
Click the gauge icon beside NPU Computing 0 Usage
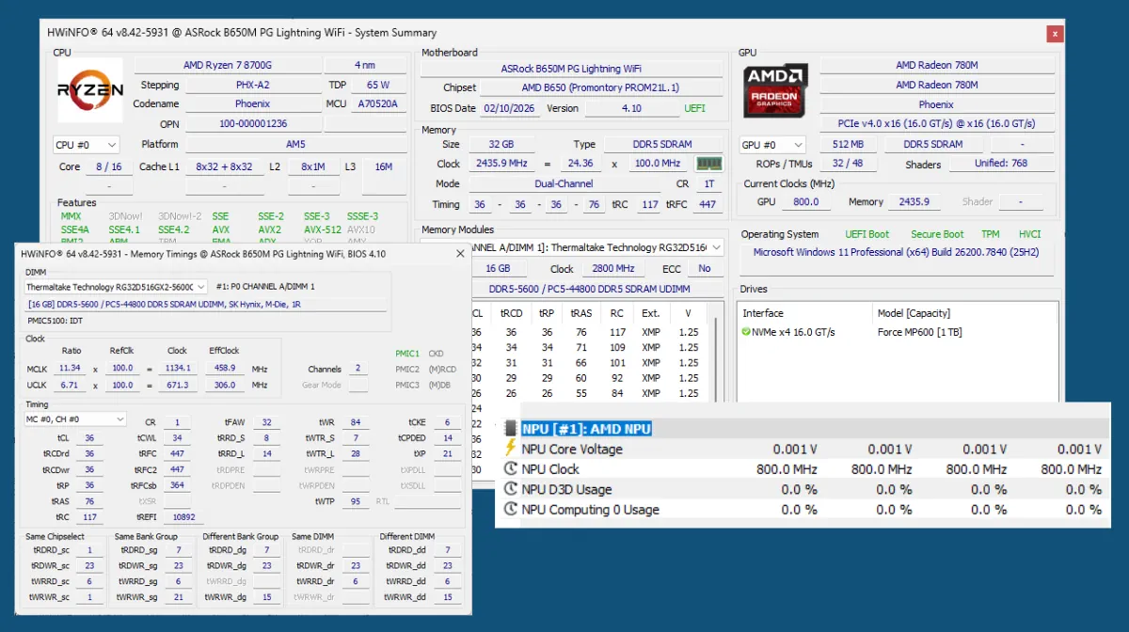(511, 510)
